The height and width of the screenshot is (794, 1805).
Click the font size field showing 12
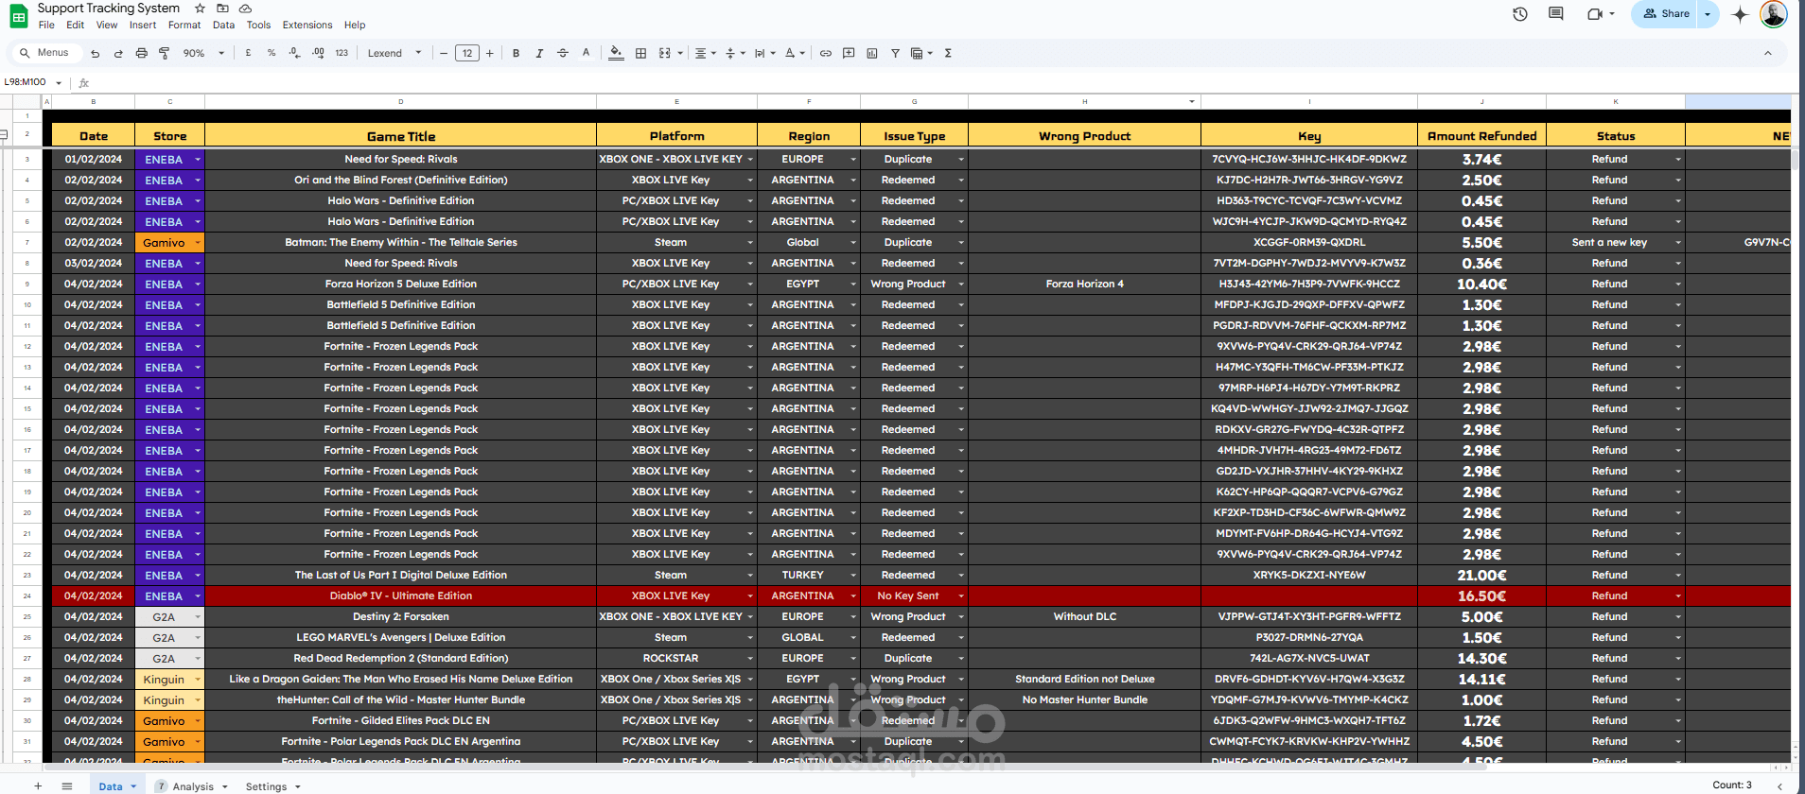pos(467,53)
